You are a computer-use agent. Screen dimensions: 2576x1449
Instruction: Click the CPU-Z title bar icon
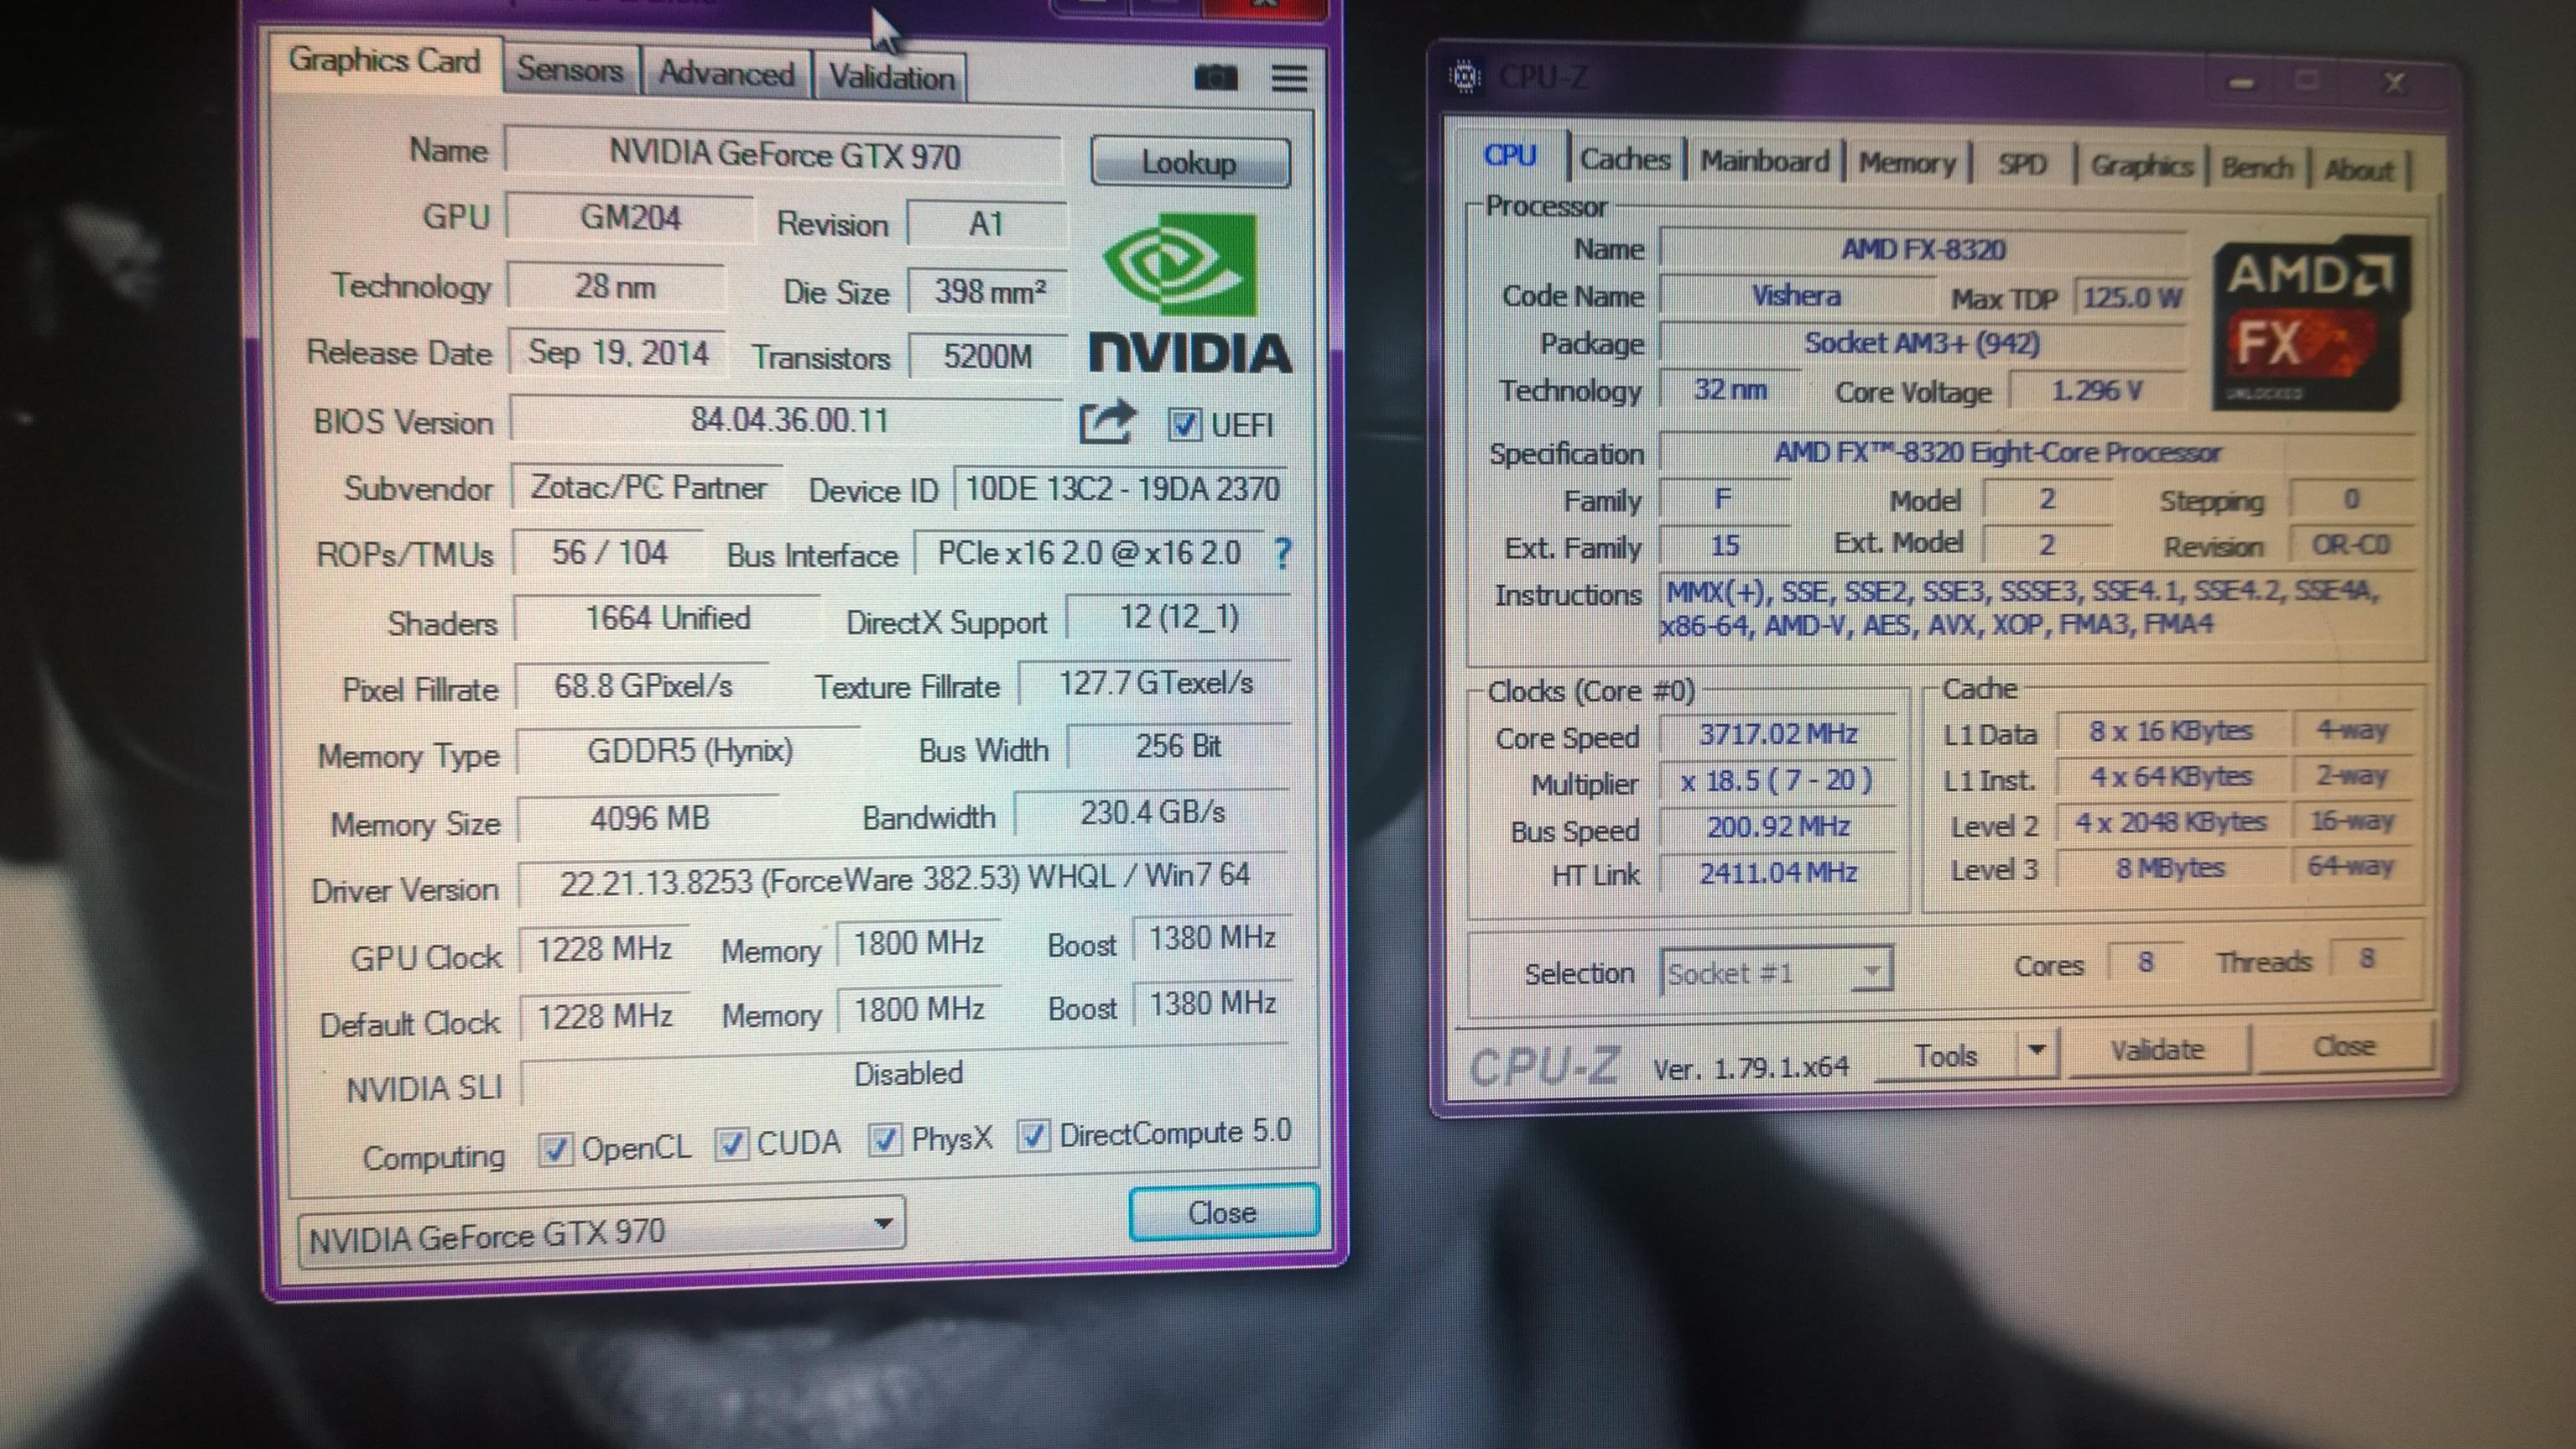coord(1465,76)
